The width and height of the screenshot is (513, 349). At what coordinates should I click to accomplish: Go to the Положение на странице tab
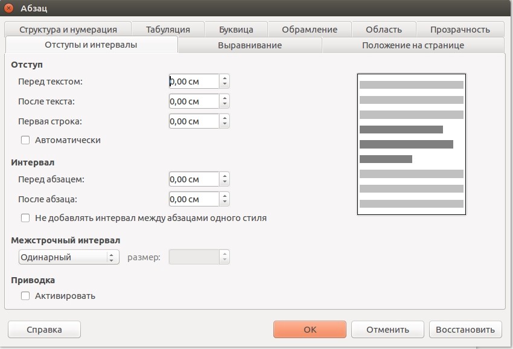[x=413, y=45]
